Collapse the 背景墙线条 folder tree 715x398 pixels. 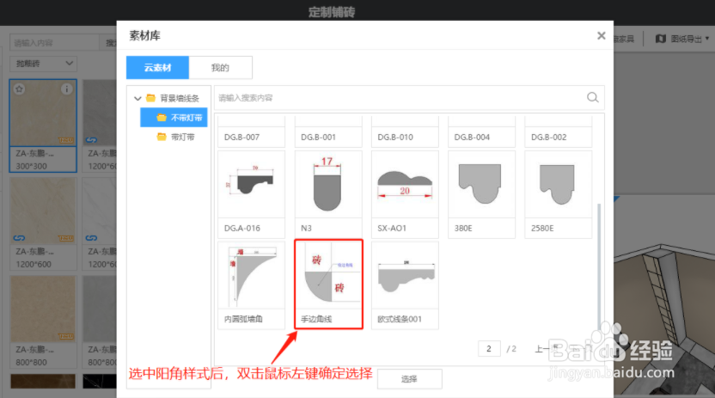137,98
